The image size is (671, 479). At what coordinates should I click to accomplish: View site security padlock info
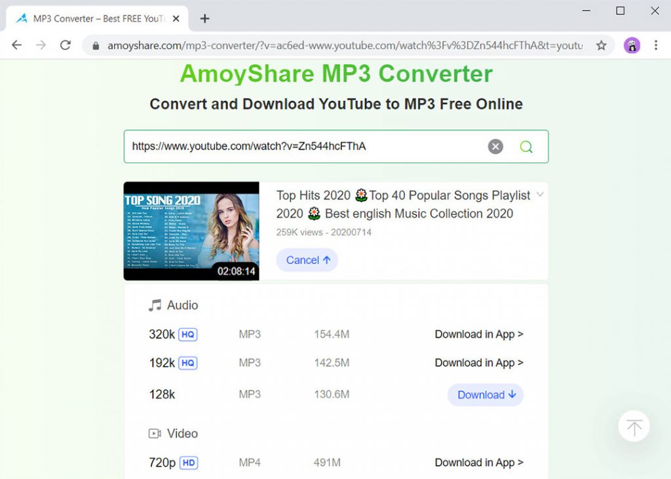click(x=96, y=45)
